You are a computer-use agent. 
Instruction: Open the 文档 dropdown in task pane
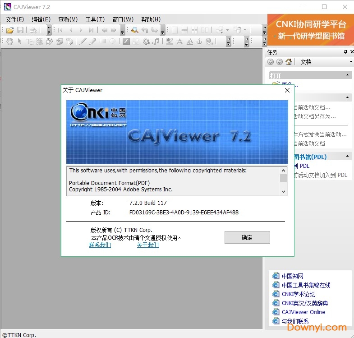[351, 62]
